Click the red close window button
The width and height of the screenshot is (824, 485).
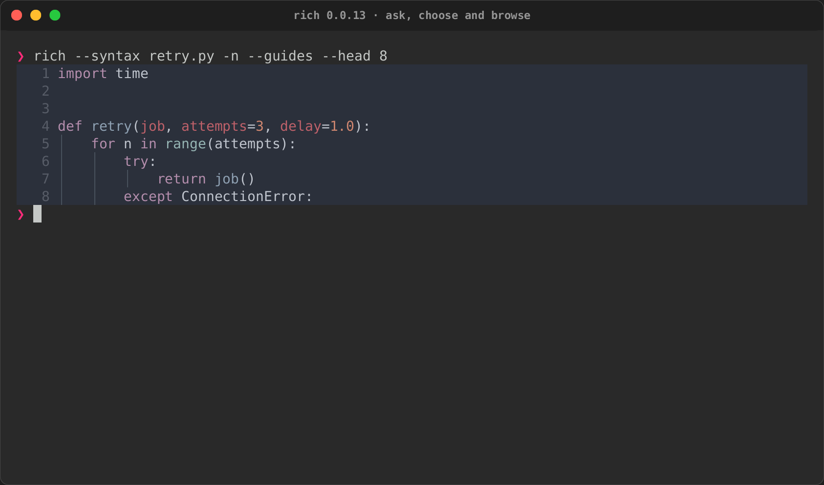(17, 15)
